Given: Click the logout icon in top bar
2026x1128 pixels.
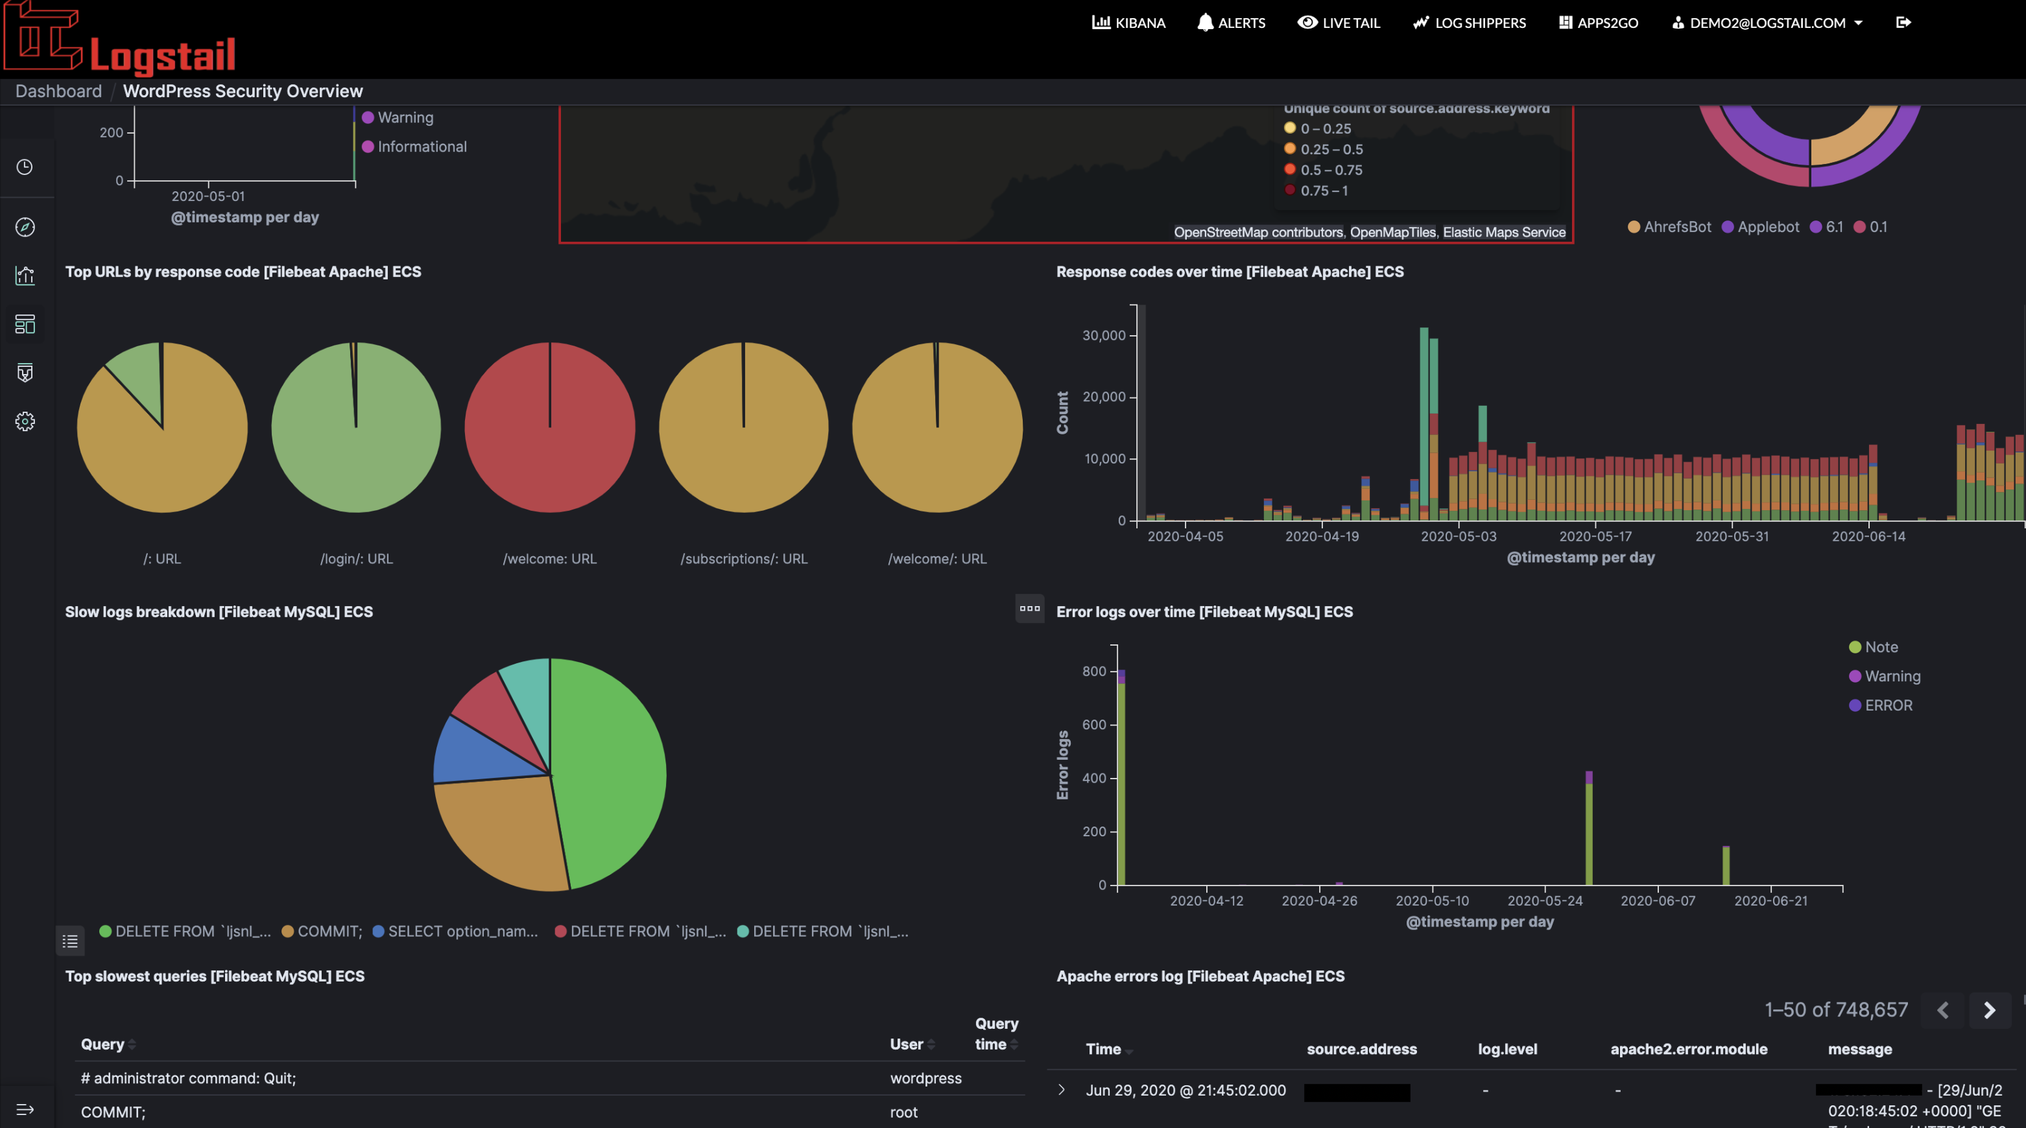Looking at the screenshot, I should coord(1903,23).
